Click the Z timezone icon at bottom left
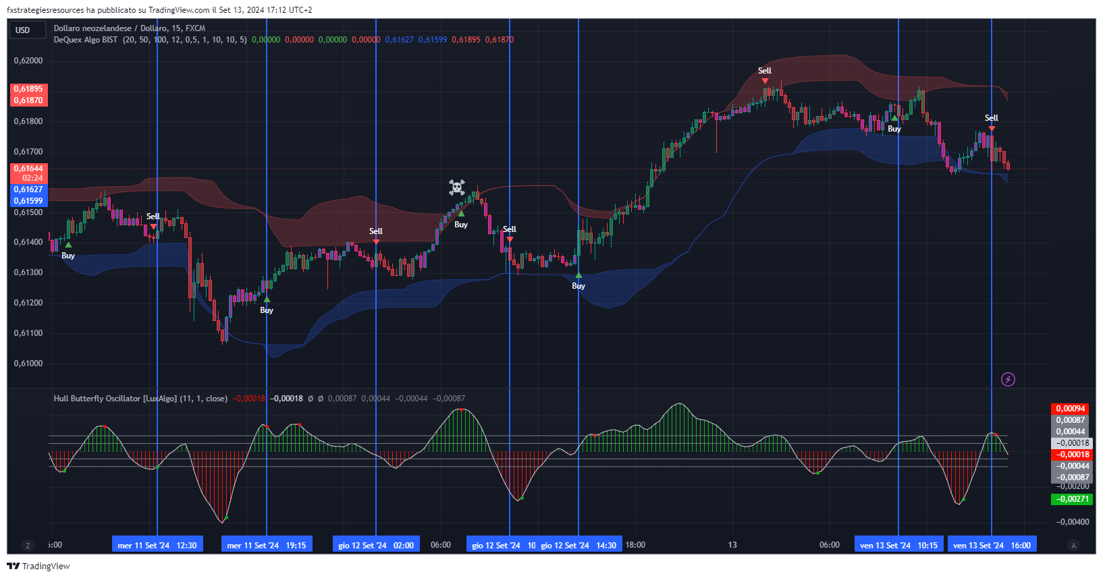The image size is (1103, 578). (x=28, y=545)
